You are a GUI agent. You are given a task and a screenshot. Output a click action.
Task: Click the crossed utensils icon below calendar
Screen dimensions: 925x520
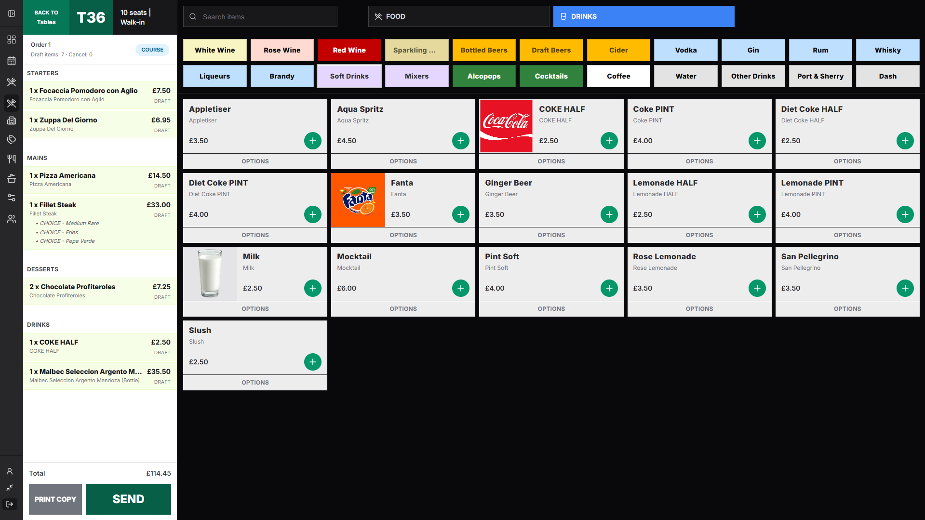tap(12, 82)
